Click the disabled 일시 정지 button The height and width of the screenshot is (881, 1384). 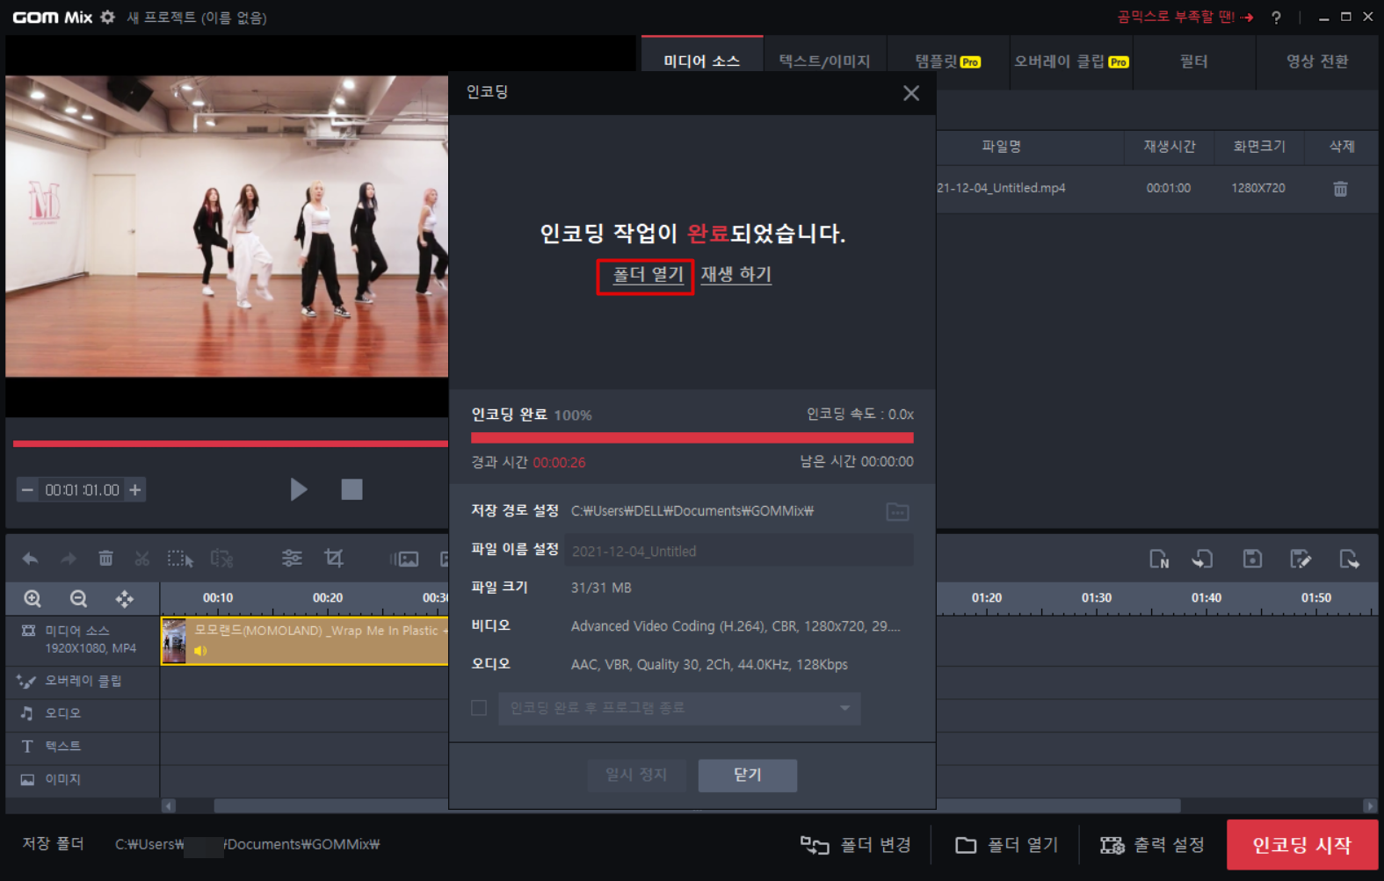pyautogui.click(x=636, y=776)
